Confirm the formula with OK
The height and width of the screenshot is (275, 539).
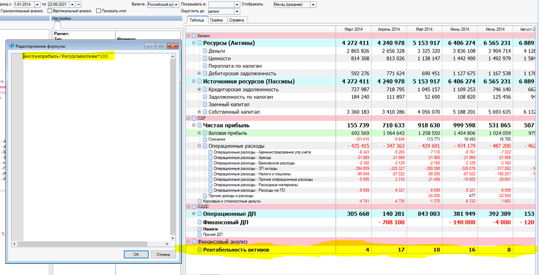coord(136,254)
